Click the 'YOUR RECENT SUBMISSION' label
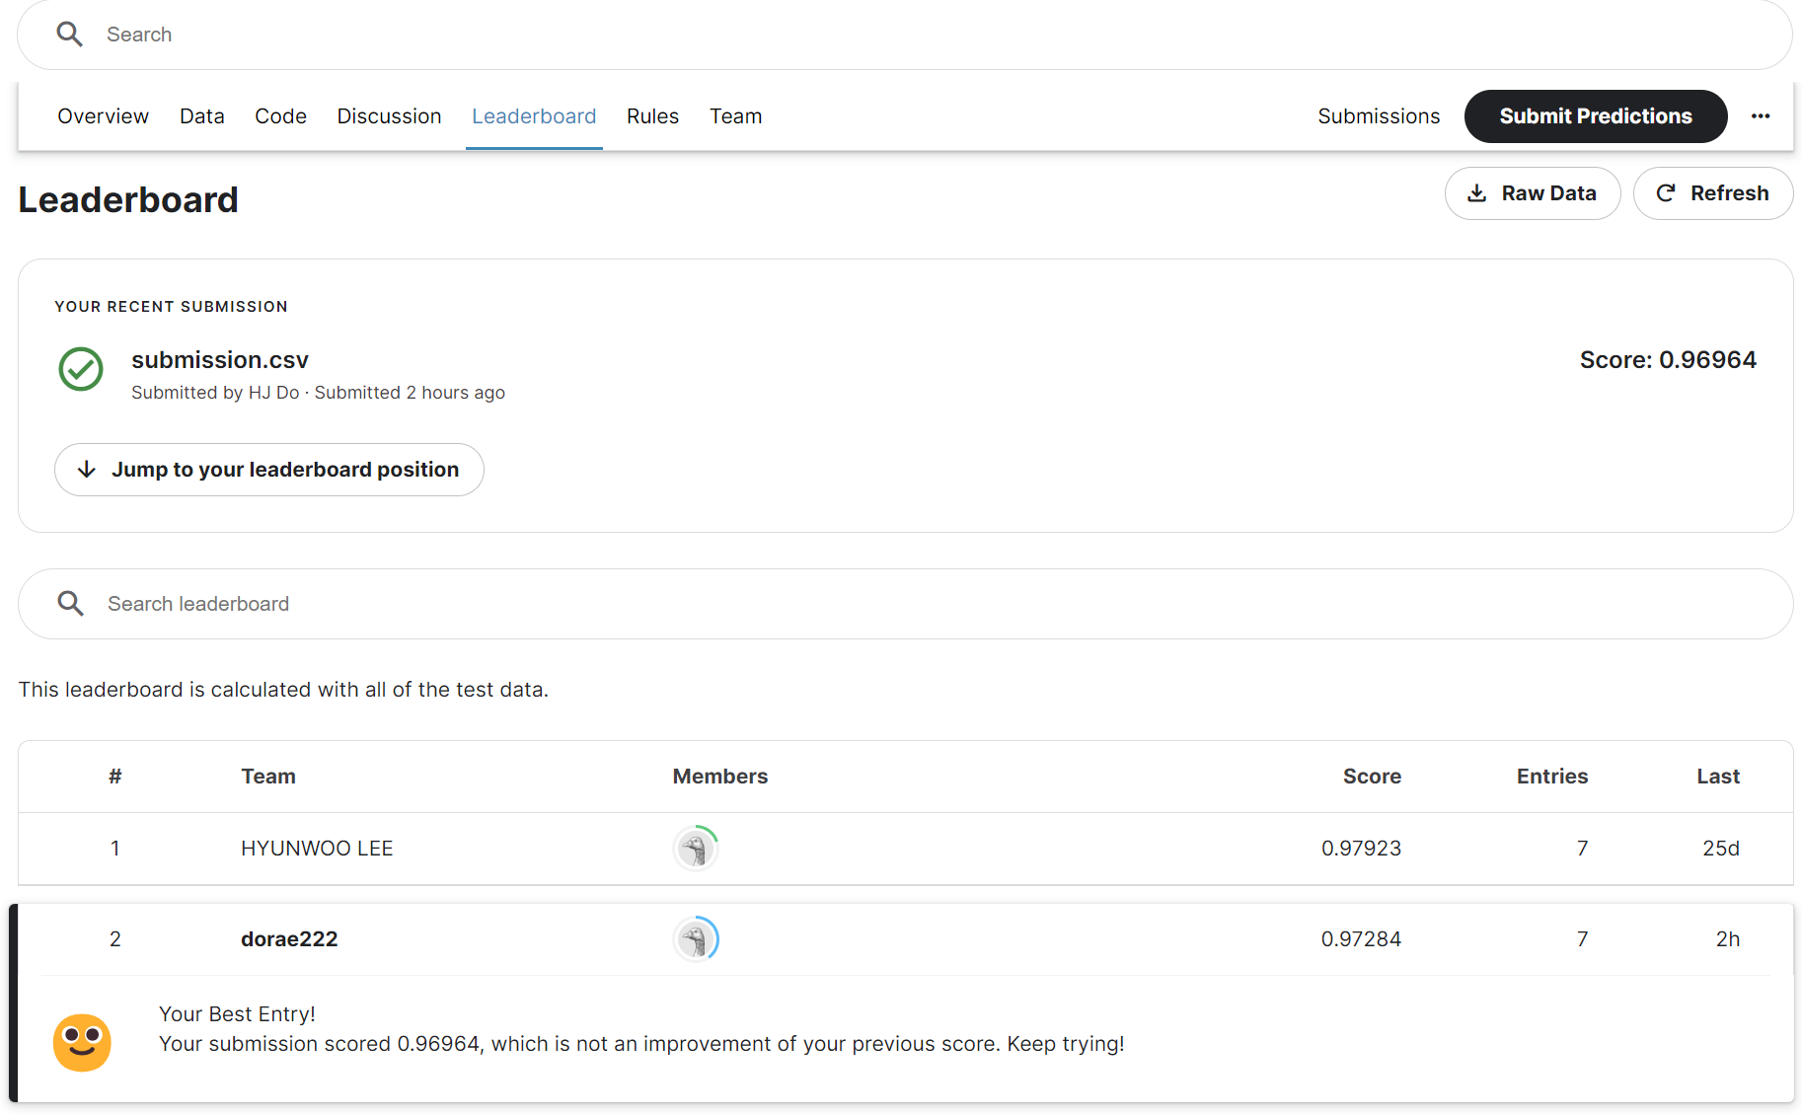This screenshot has width=1802, height=1115. coord(172,307)
